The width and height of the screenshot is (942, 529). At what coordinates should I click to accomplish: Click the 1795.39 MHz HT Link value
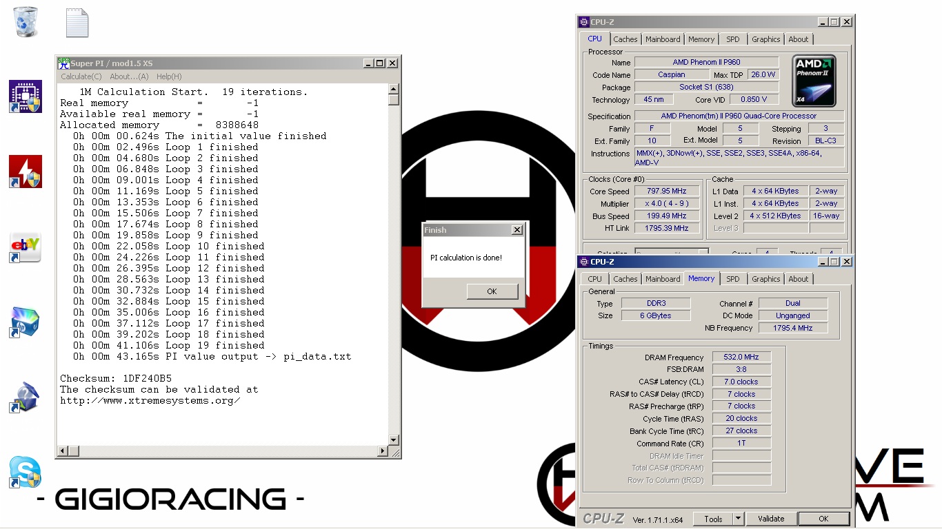(667, 228)
